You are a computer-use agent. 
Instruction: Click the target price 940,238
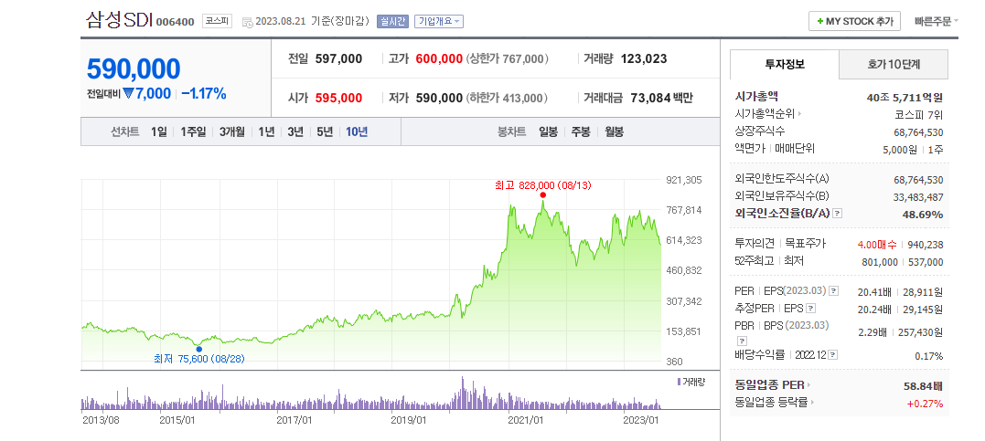coord(925,245)
